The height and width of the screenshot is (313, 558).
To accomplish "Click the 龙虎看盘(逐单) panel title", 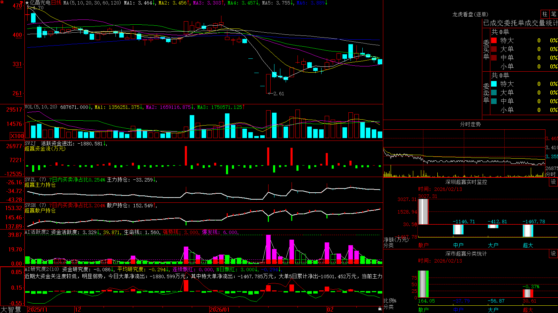I will [x=470, y=14].
